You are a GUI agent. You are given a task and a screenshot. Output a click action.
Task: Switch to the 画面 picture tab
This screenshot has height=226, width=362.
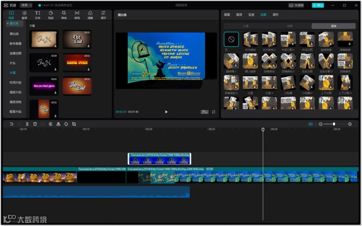point(227,15)
